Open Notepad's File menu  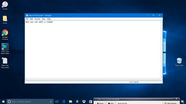[x=27, y=19]
